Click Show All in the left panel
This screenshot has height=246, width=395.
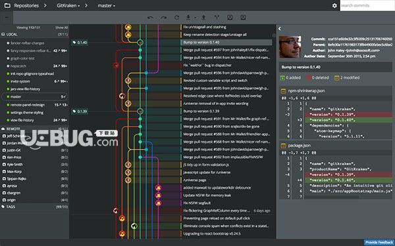61,28
